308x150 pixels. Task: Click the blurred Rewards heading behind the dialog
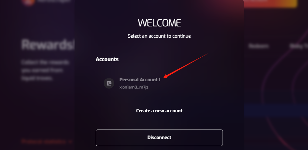48,45
